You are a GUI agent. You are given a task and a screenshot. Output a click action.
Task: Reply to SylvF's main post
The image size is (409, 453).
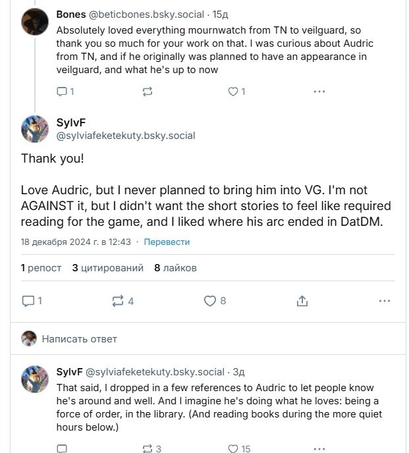pos(28,301)
